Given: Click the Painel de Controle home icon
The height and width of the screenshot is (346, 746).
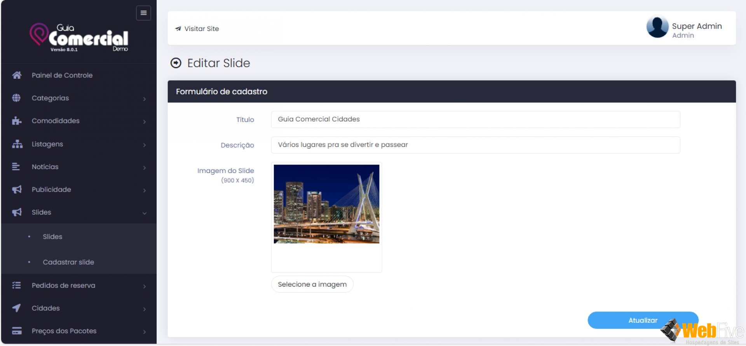Looking at the screenshot, I should tap(17, 75).
